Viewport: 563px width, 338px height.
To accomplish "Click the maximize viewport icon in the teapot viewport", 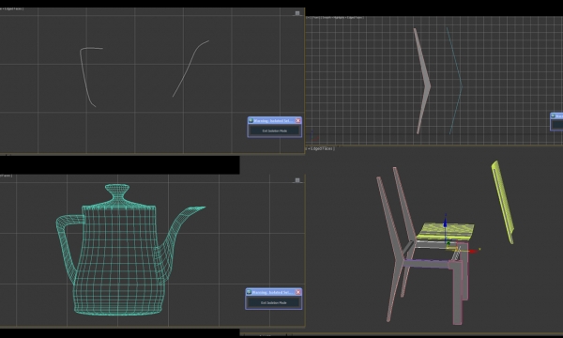I will click(x=297, y=180).
